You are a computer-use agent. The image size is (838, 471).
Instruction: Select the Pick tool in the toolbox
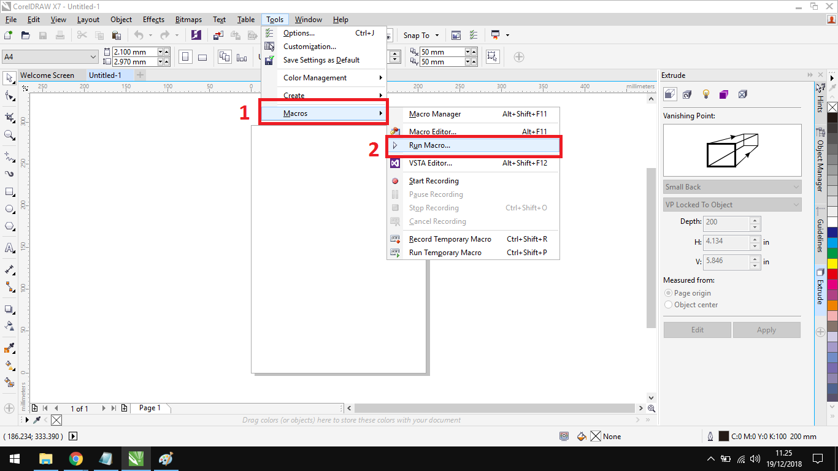click(9, 78)
